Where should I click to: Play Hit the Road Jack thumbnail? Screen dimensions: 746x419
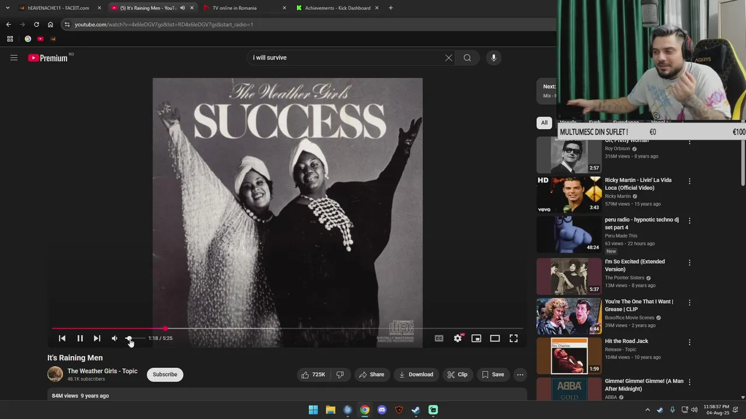click(569, 356)
